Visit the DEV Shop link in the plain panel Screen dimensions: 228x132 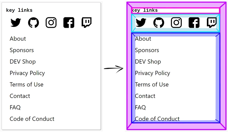(23, 61)
